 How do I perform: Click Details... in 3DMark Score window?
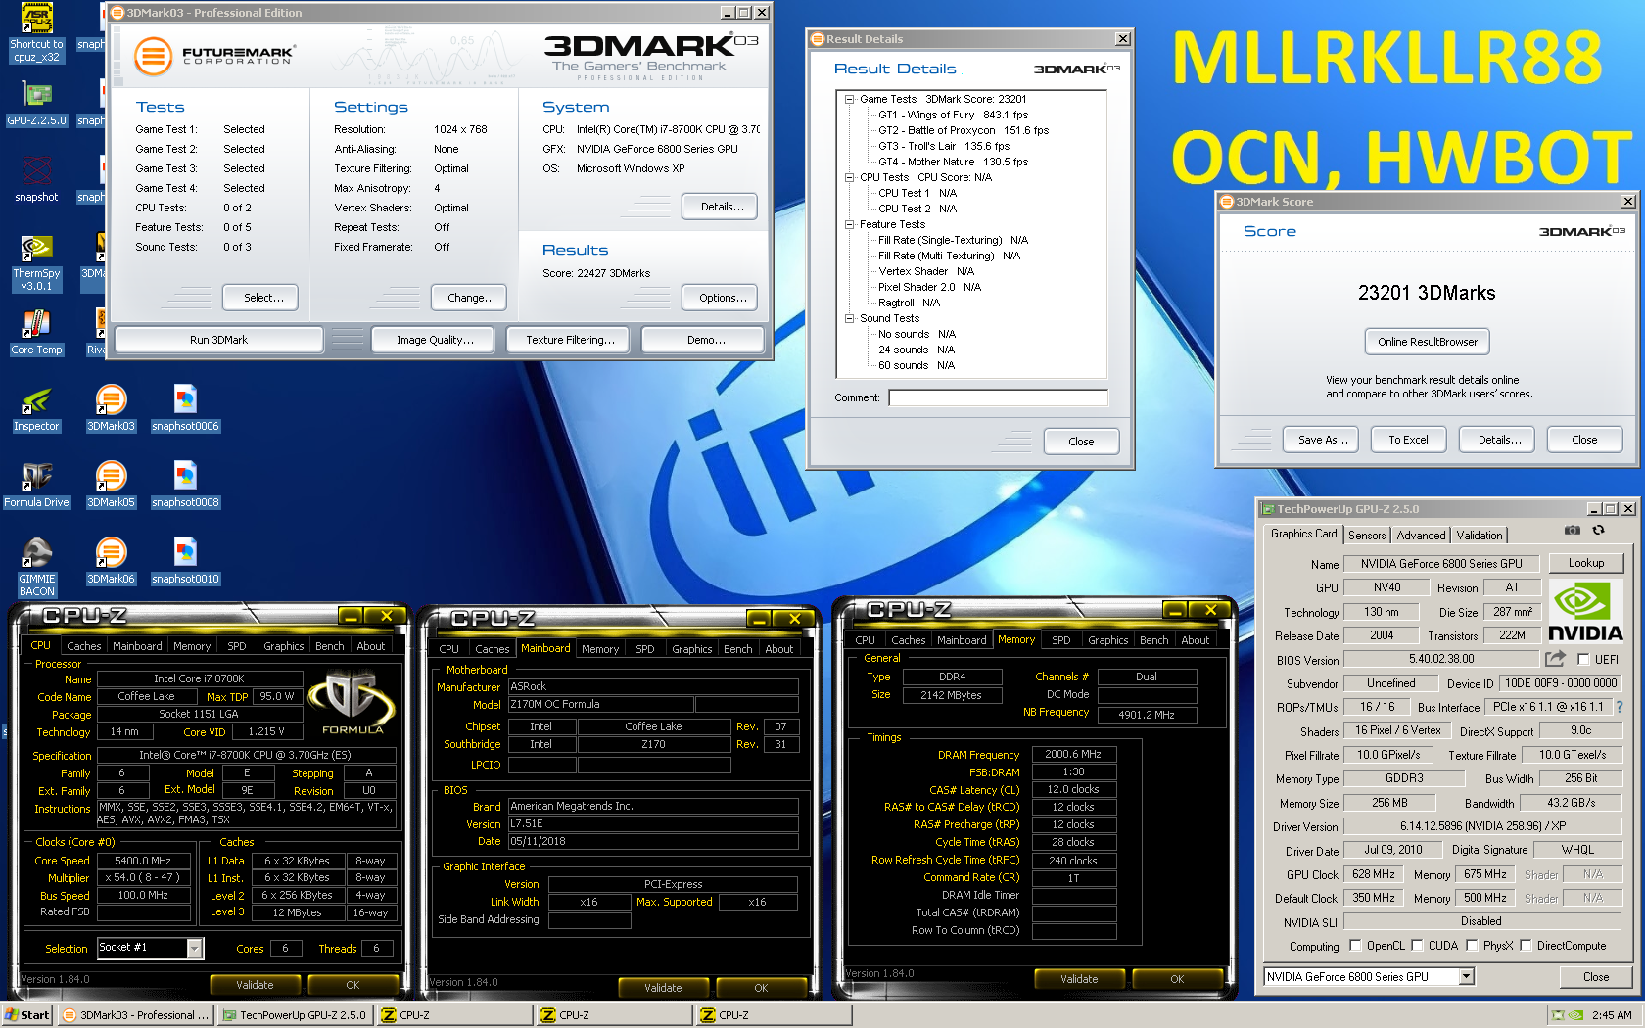click(x=1499, y=440)
